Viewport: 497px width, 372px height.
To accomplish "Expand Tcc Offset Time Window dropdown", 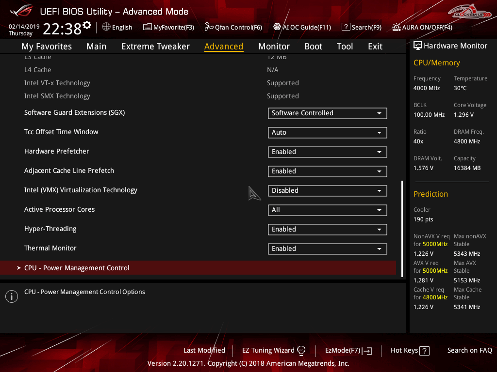I will point(327,133).
